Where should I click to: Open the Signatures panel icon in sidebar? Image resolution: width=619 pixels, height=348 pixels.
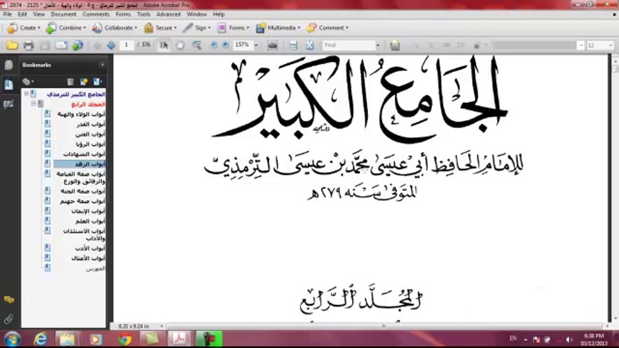(8, 104)
